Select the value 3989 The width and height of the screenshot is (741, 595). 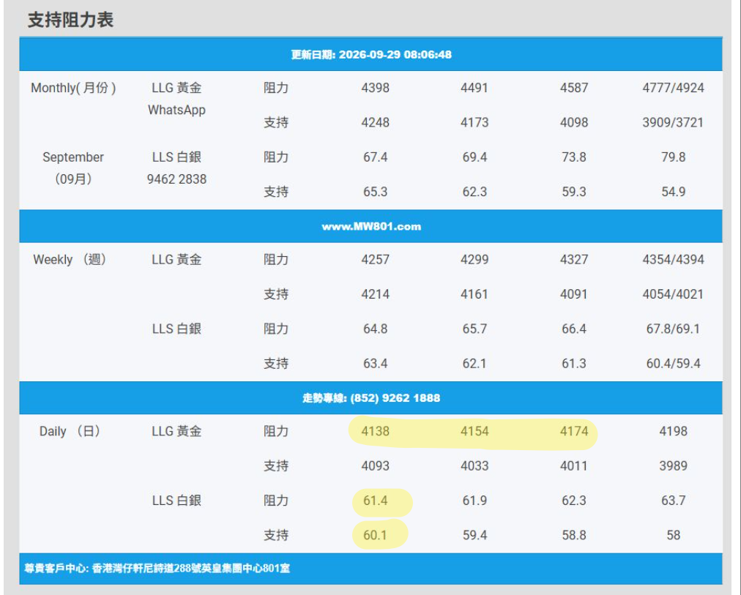pos(673,466)
